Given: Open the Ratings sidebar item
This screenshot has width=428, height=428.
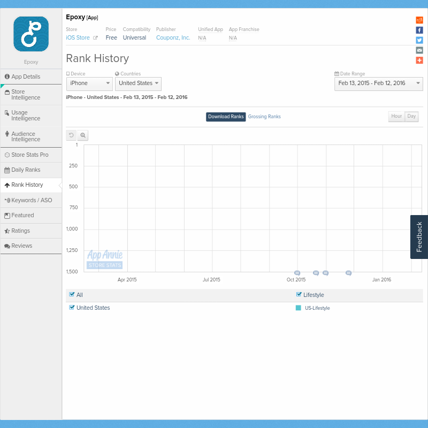Looking at the screenshot, I should pos(31,231).
